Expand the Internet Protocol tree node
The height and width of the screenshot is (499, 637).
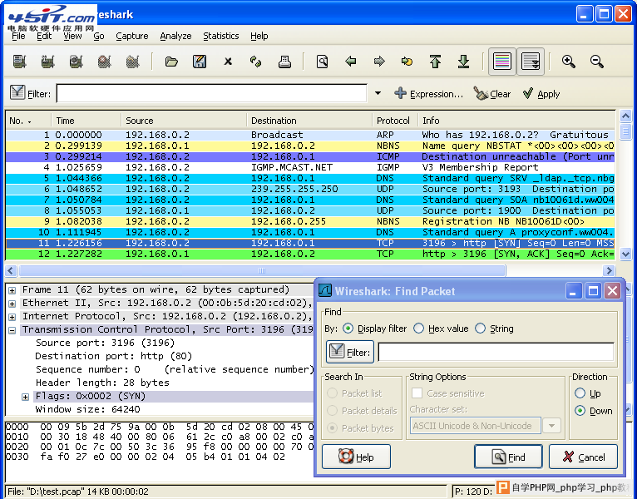tap(12, 317)
